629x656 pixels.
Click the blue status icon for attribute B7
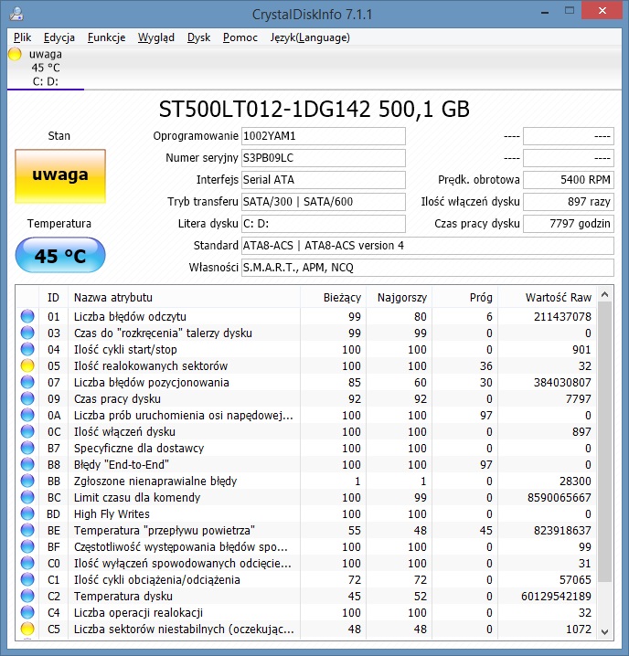[27, 448]
